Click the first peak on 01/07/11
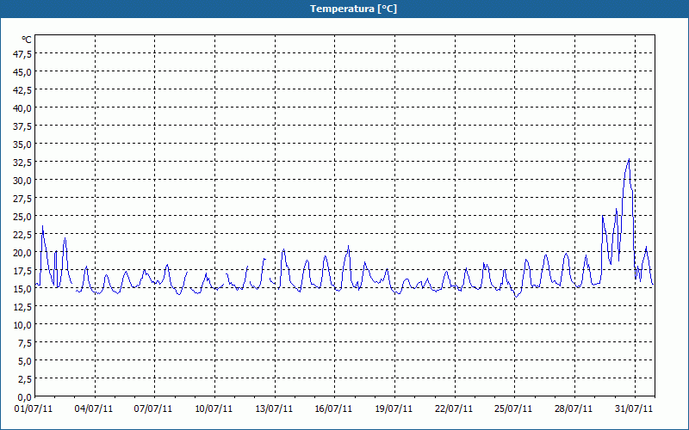This screenshot has width=689, height=430. pos(42,226)
